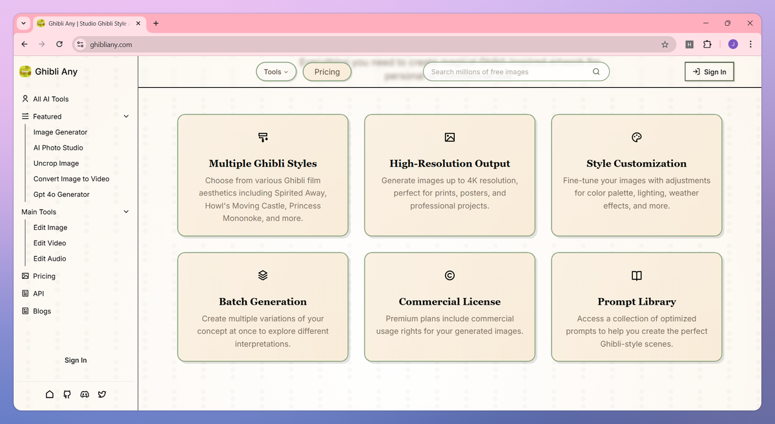The width and height of the screenshot is (775, 424).
Task: Open Edit Image in Main Tools
Action: tap(50, 228)
